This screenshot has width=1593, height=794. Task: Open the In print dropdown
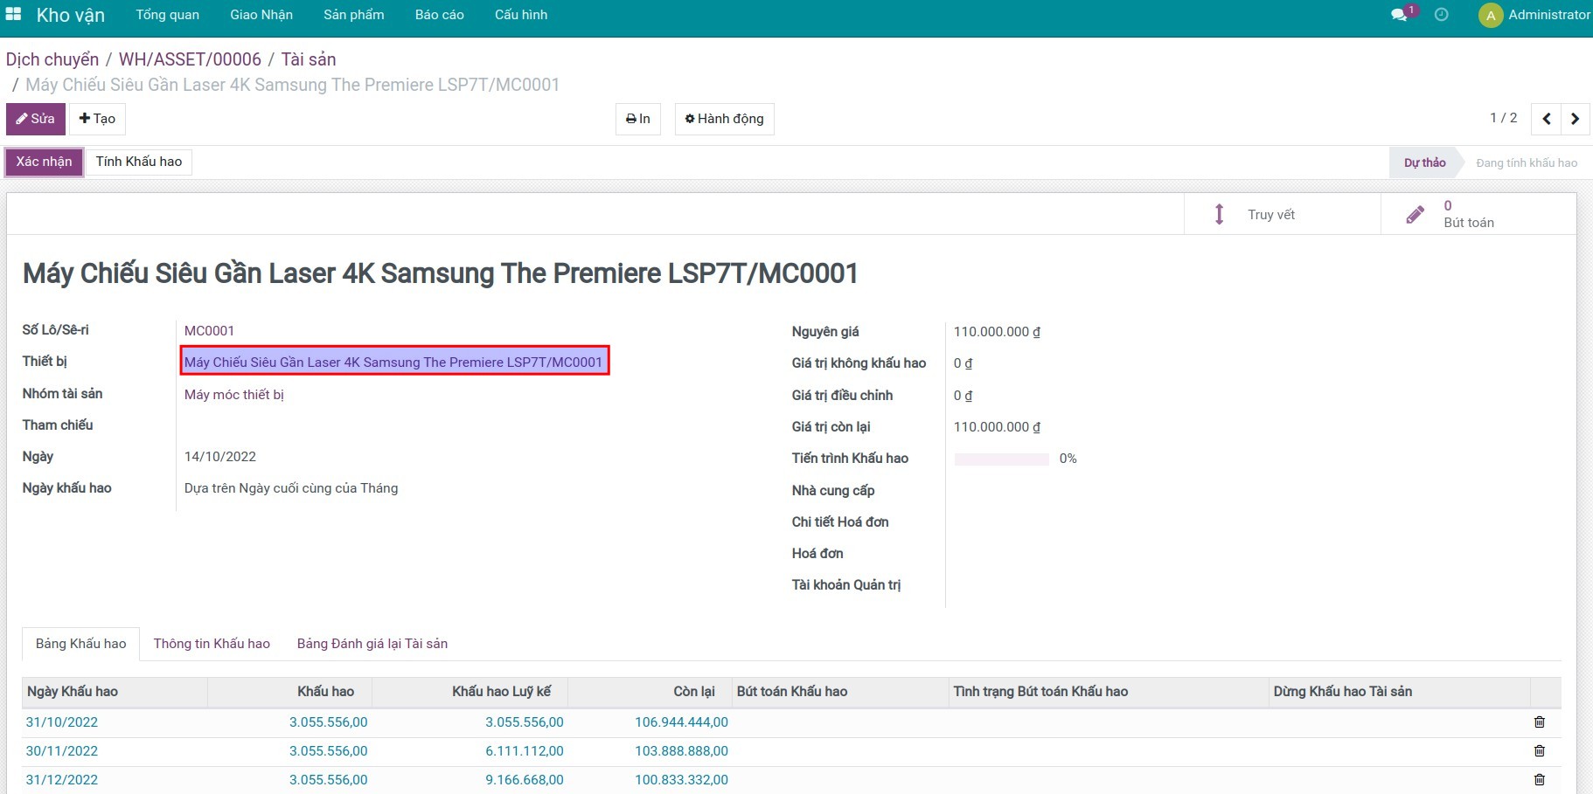click(638, 119)
